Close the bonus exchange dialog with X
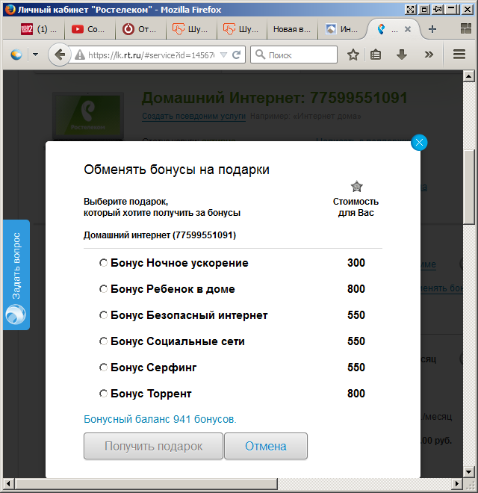 click(x=419, y=143)
